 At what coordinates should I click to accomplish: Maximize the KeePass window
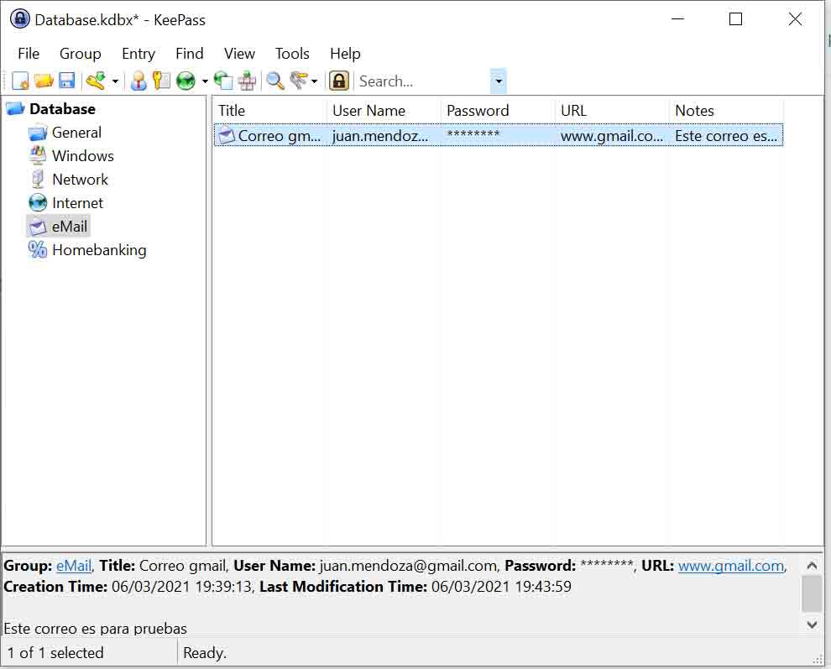[735, 19]
